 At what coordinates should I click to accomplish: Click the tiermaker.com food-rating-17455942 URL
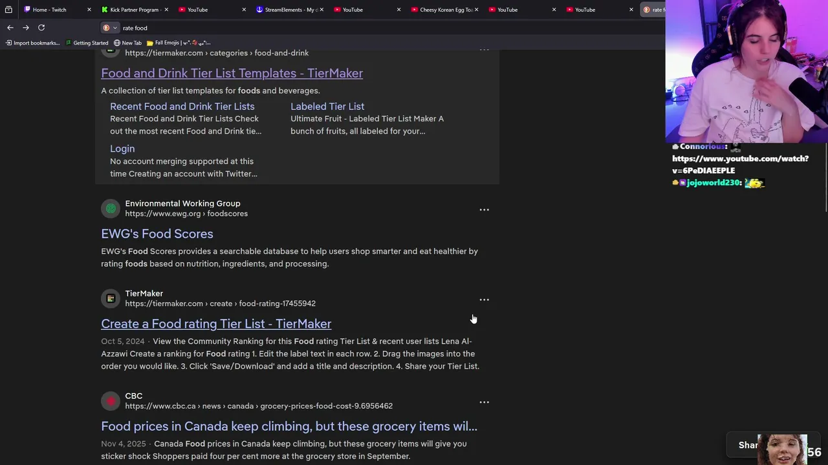(x=220, y=304)
